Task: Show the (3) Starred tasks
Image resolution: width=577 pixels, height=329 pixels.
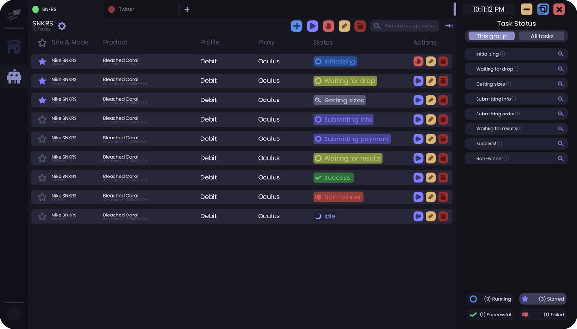Action: click(x=543, y=299)
